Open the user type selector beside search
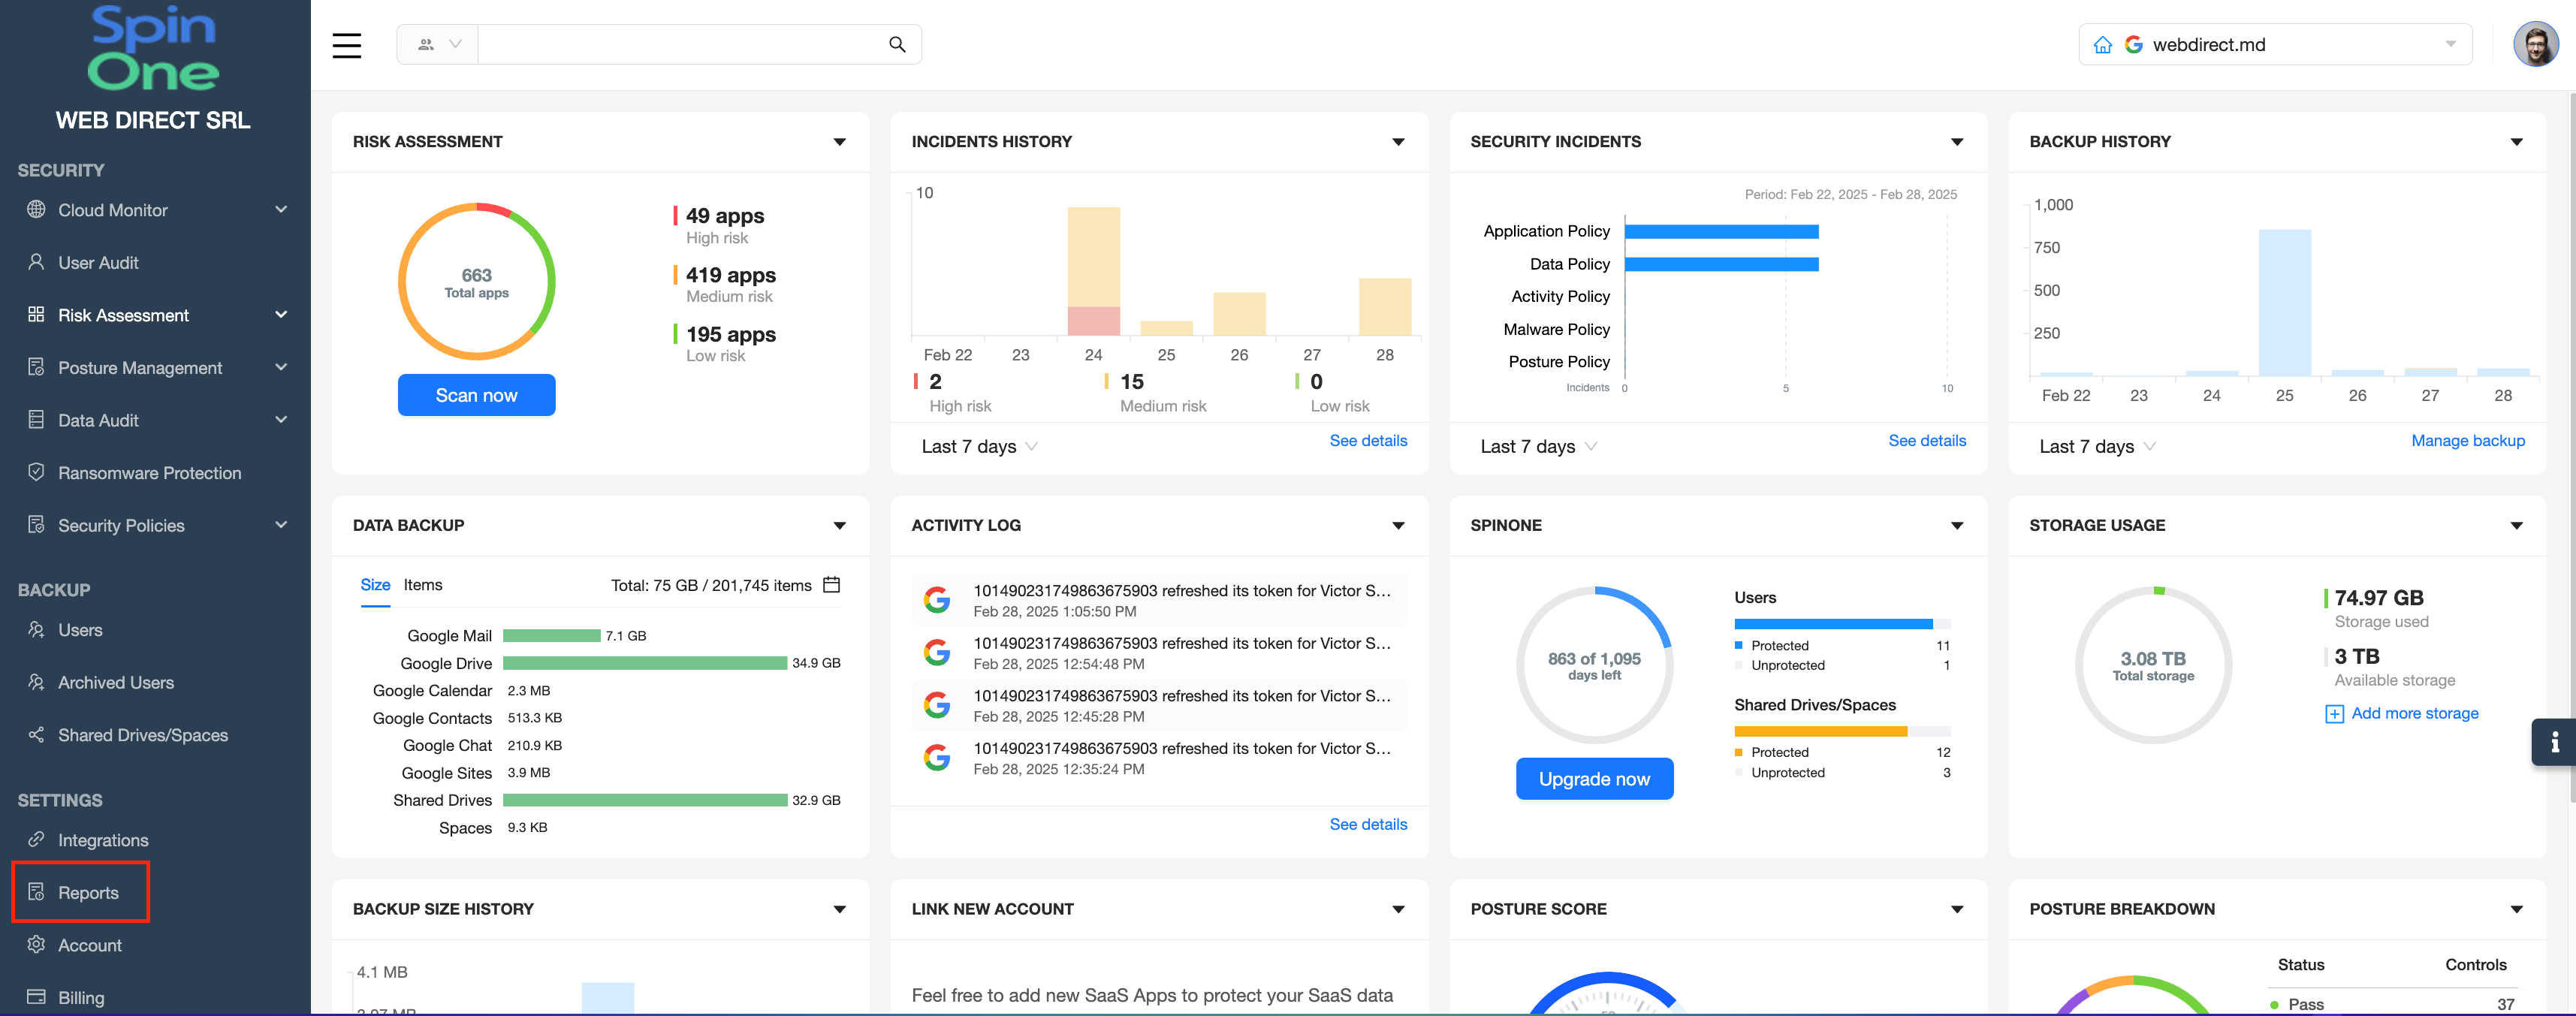 tap(438, 45)
